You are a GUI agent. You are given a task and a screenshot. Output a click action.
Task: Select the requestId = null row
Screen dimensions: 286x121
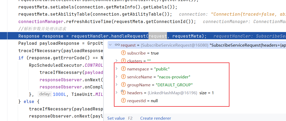pyautogui.click(x=142, y=101)
